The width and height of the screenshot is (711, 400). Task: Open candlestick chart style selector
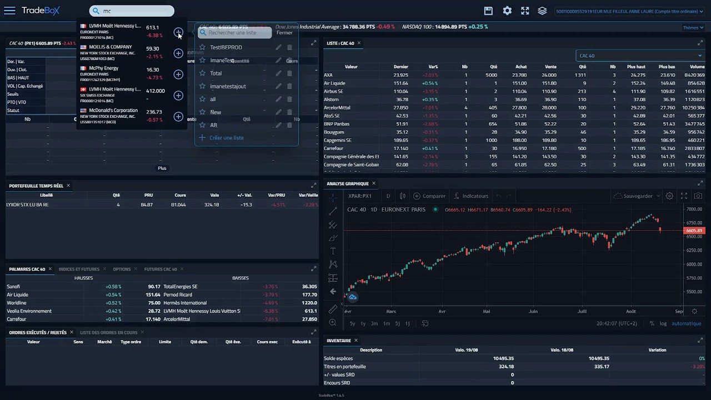click(402, 196)
